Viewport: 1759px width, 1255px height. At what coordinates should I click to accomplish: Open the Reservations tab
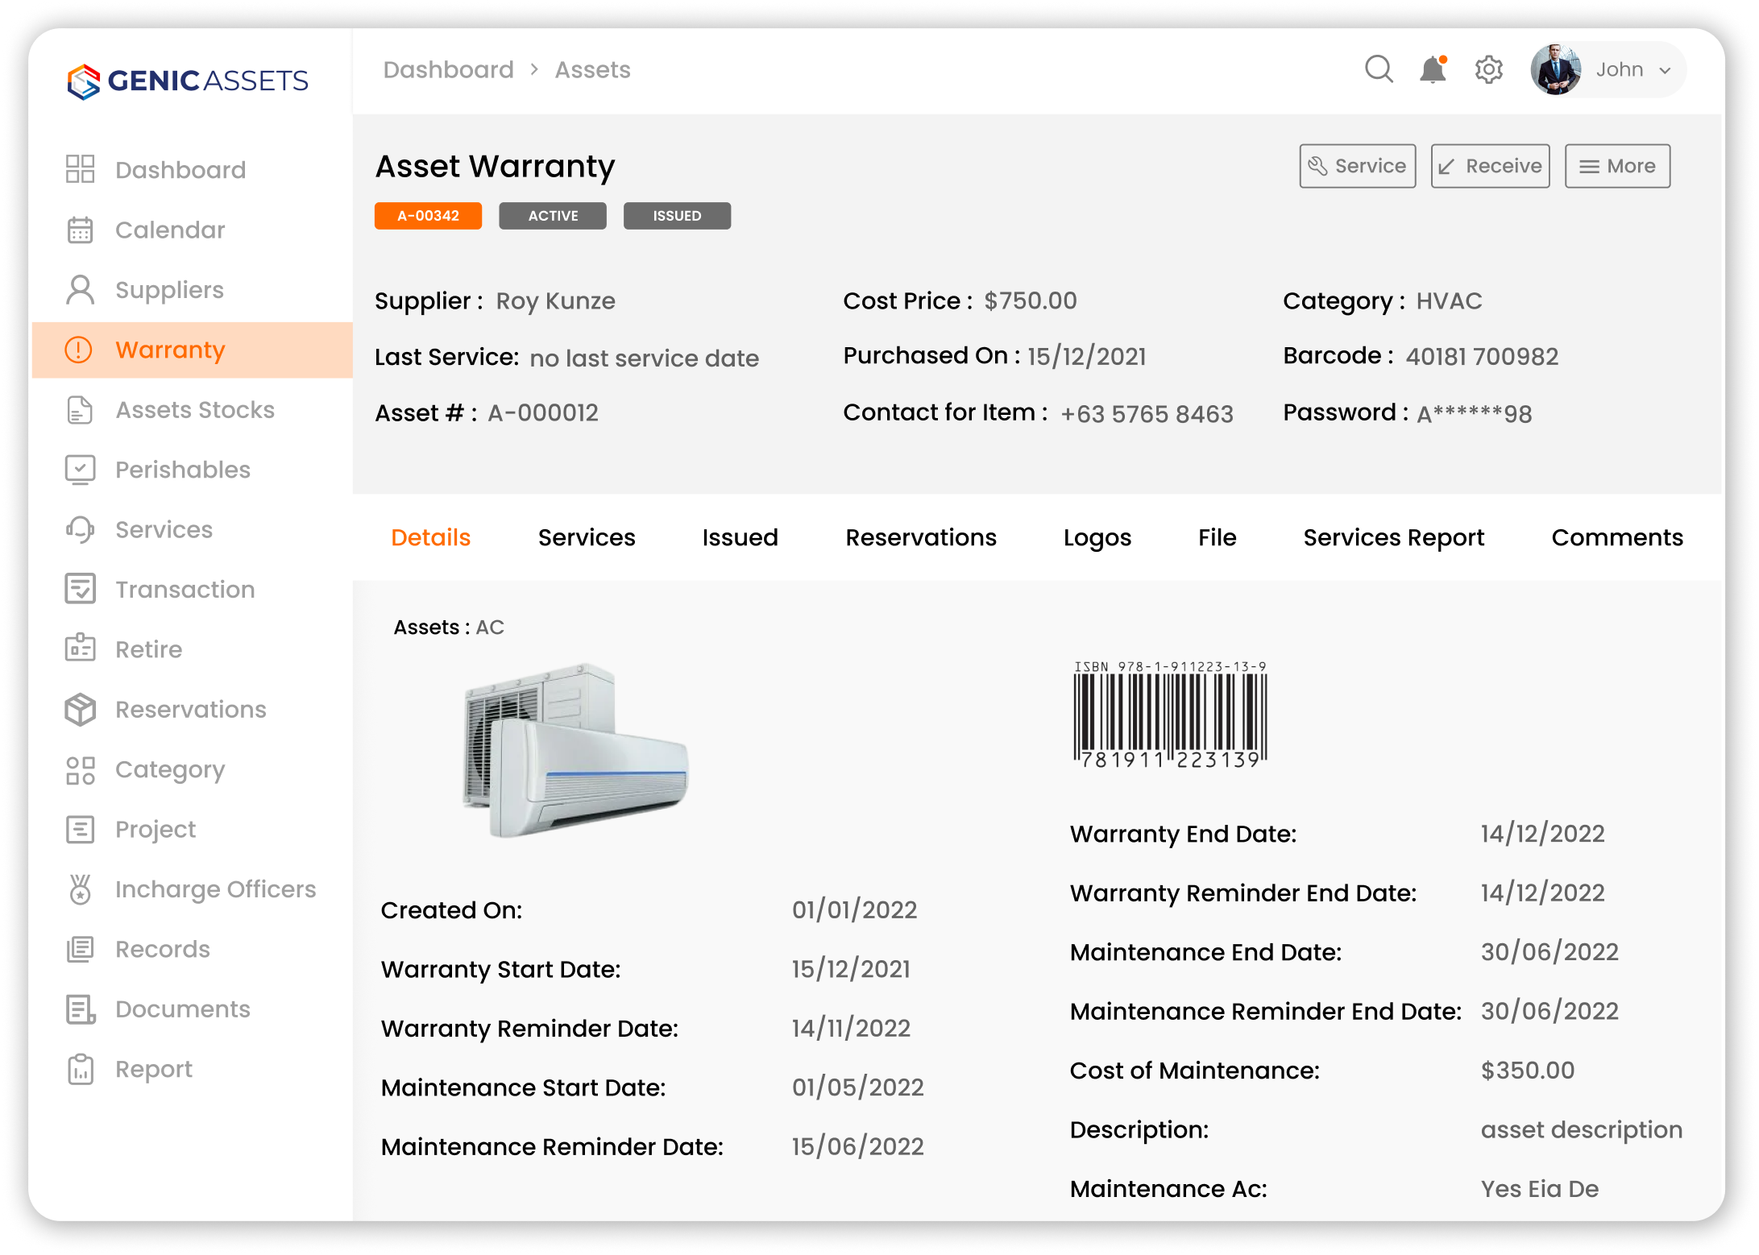pos(921,537)
